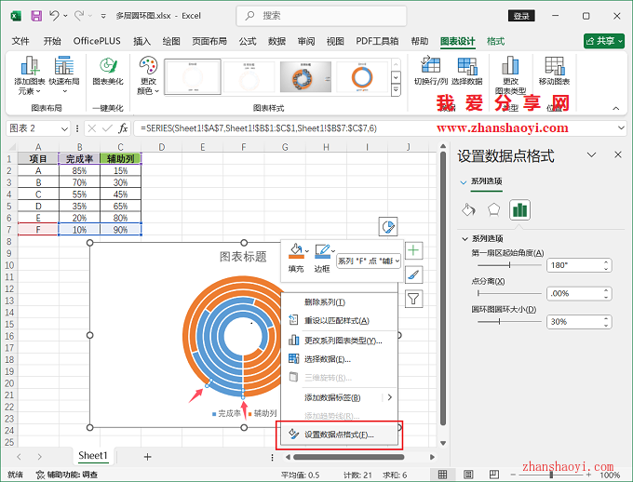Select the Effects pentagon icon in pane
The image size is (633, 482).
pos(494,209)
